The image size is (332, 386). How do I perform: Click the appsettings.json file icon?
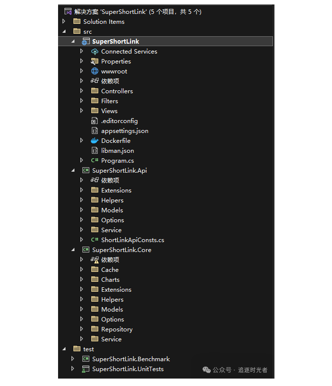pos(94,131)
